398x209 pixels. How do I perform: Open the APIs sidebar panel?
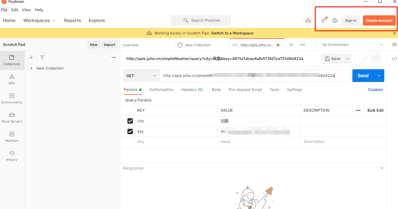click(x=12, y=79)
